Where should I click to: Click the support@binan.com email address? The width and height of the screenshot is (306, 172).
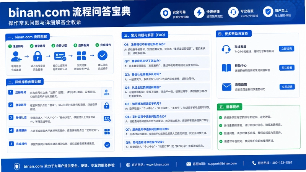coord(222,164)
